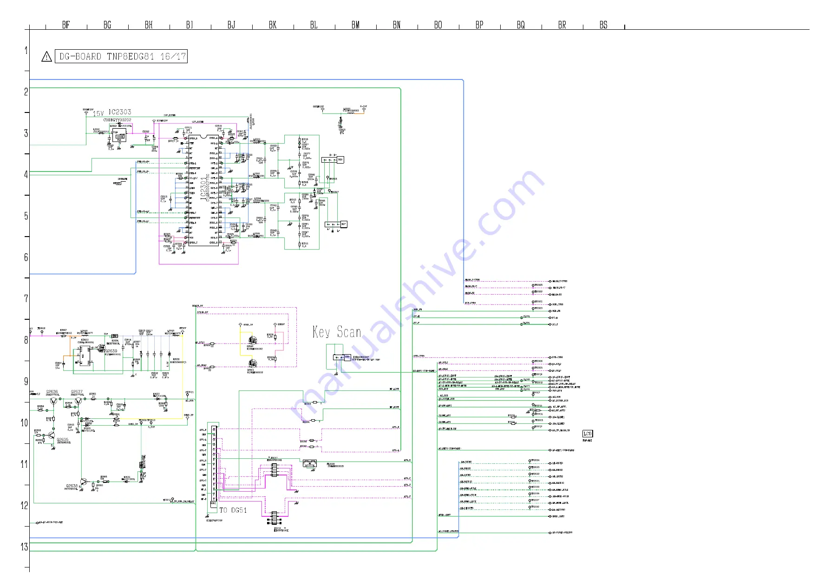Image resolution: width=830 pixels, height=587 pixels.
Task: Click the OPERATE/RESET waveform symbol
Action: pyautogui.click(x=120, y=181)
